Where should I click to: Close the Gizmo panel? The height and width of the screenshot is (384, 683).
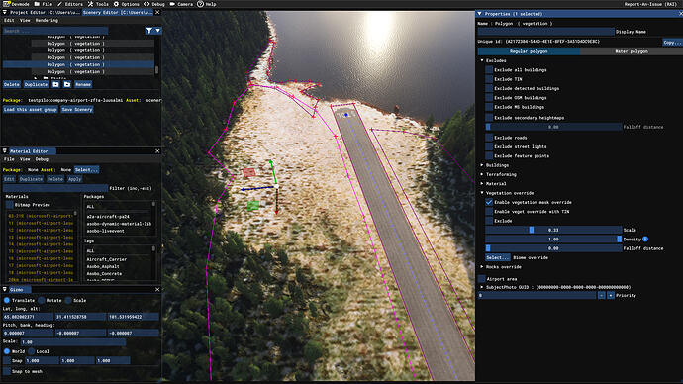point(157,290)
